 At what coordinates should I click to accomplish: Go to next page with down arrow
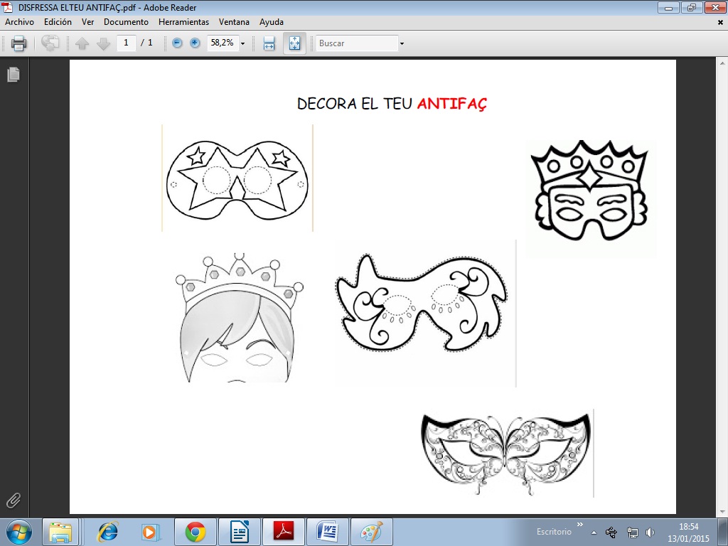[x=104, y=43]
